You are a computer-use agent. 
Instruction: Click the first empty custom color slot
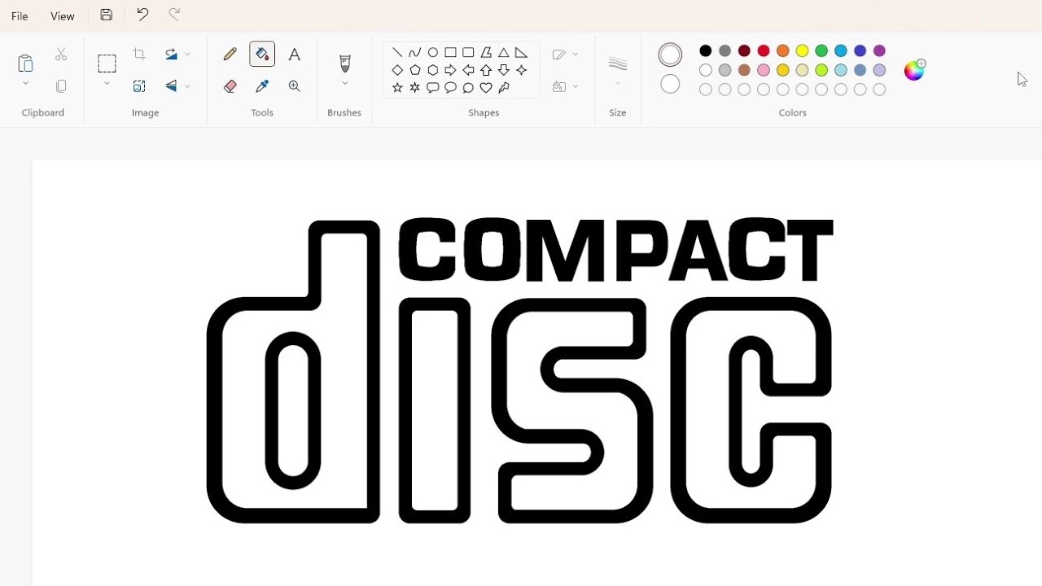click(x=706, y=90)
